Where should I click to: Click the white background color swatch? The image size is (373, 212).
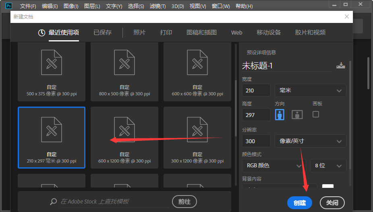click(x=328, y=186)
